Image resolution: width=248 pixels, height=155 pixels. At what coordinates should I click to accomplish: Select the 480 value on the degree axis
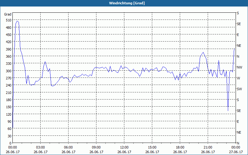(x=9, y=28)
